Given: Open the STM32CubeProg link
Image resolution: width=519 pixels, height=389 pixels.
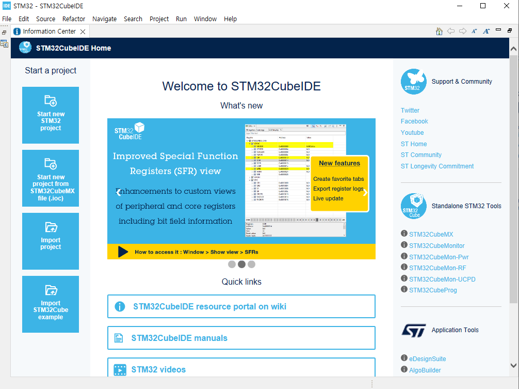Looking at the screenshot, I should (433, 290).
